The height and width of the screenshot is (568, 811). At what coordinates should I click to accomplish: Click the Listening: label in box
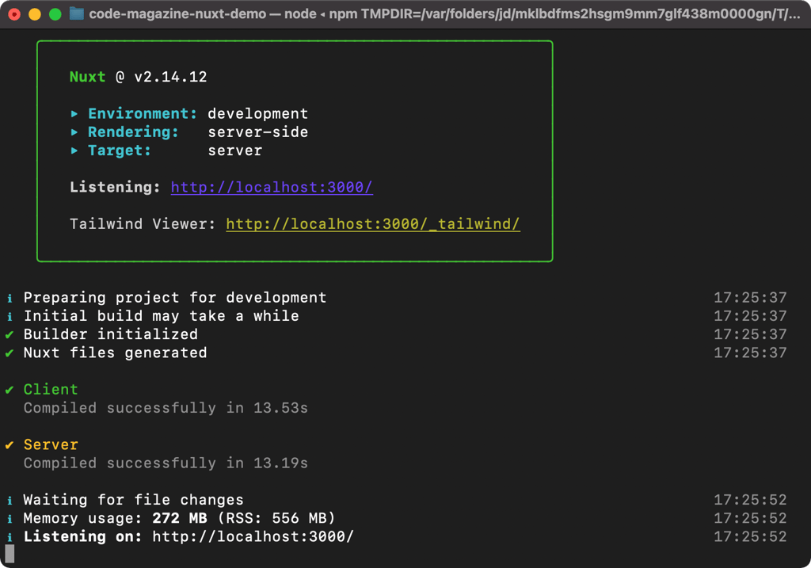(x=115, y=187)
